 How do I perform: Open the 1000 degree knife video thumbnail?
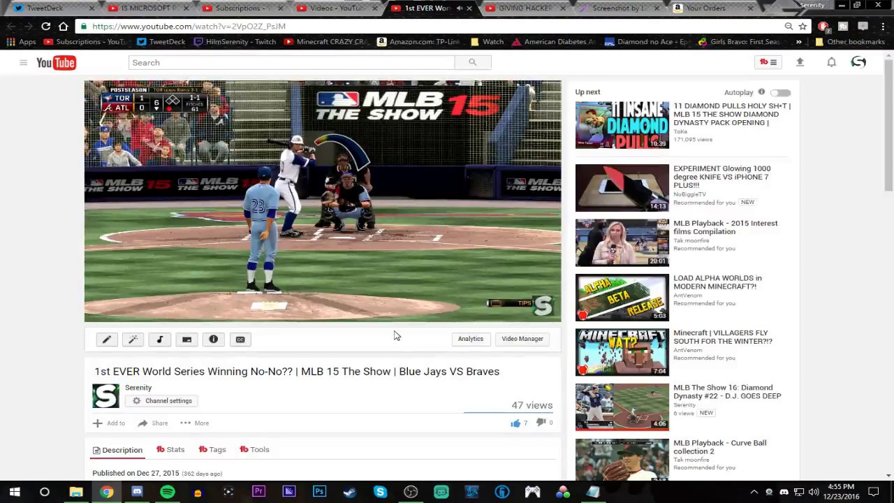coord(622,188)
